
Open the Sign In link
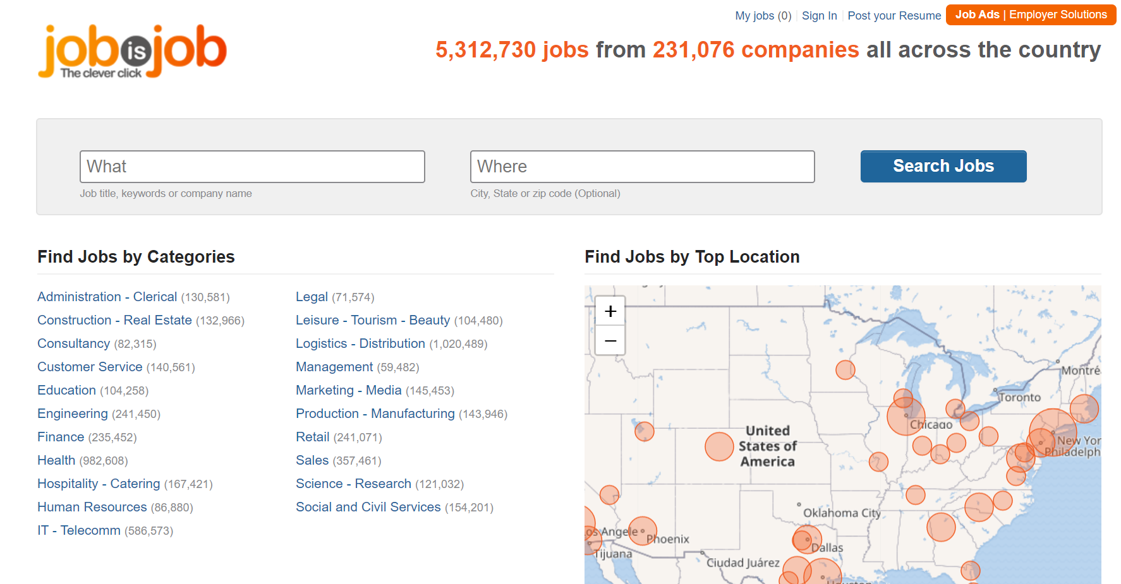(819, 15)
